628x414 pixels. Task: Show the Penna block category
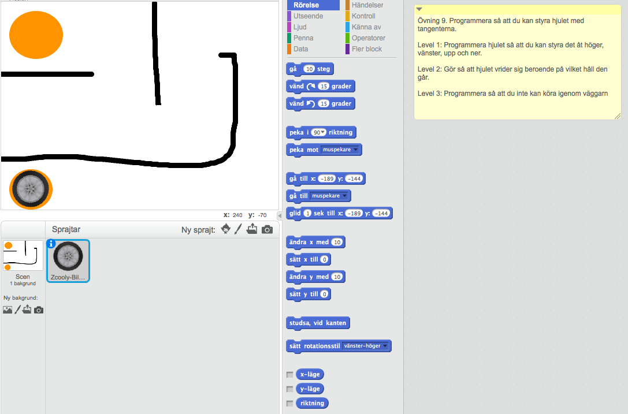click(303, 38)
